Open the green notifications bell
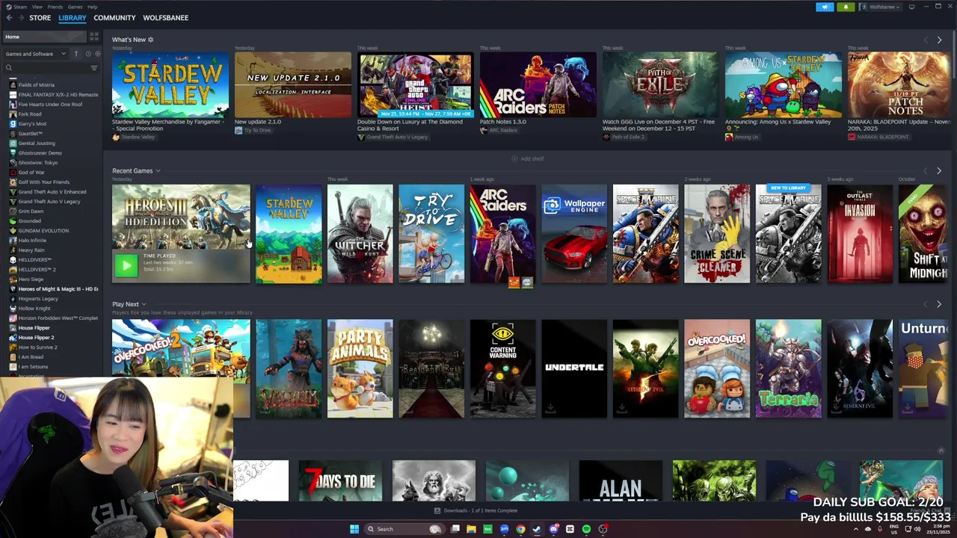This screenshot has width=957, height=538. [846, 7]
